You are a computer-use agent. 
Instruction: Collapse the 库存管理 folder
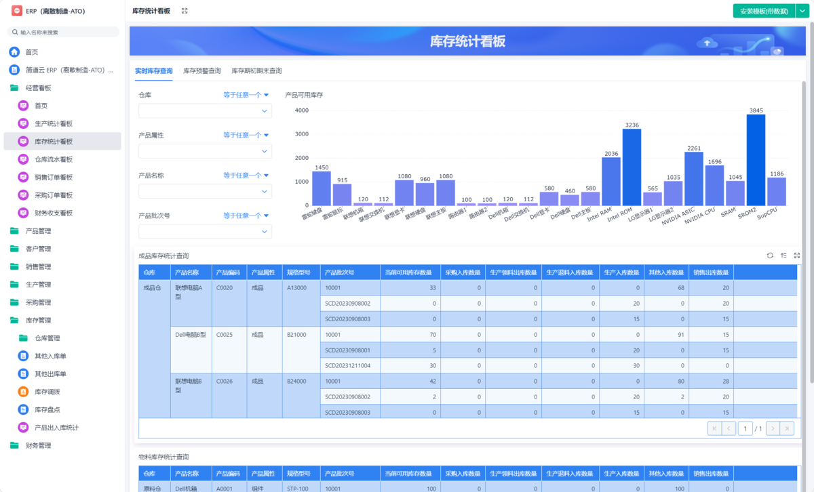click(x=38, y=320)
